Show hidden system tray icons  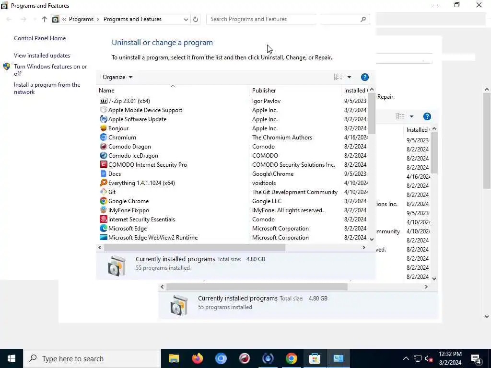pyautogui.click(x=406, y=358)
